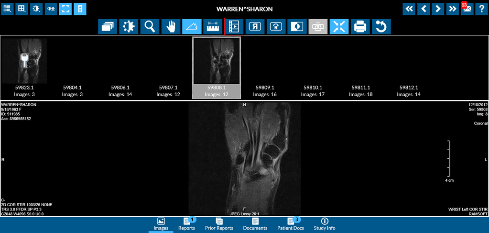Open the window level presets dropdown
489x233 pixels.
(x=36, y=9)
